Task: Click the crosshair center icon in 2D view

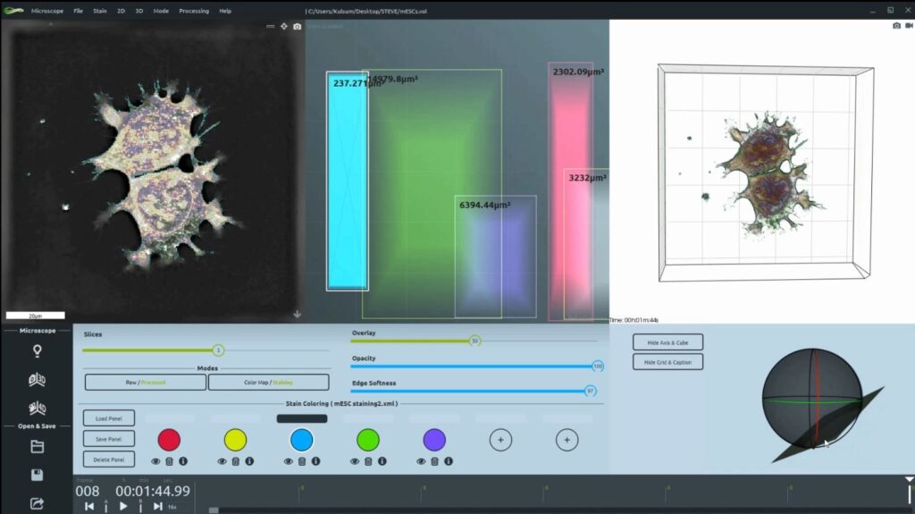Action: tap(284, 27)
